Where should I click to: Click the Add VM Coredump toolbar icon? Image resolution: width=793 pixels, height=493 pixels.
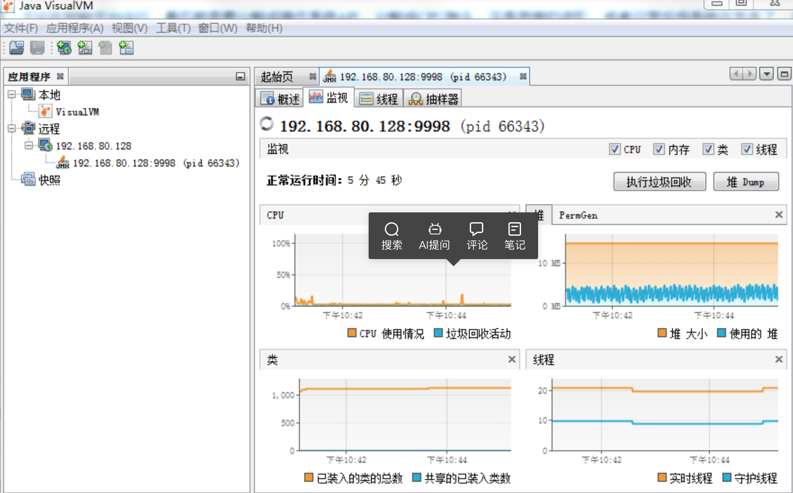[105, 48]
